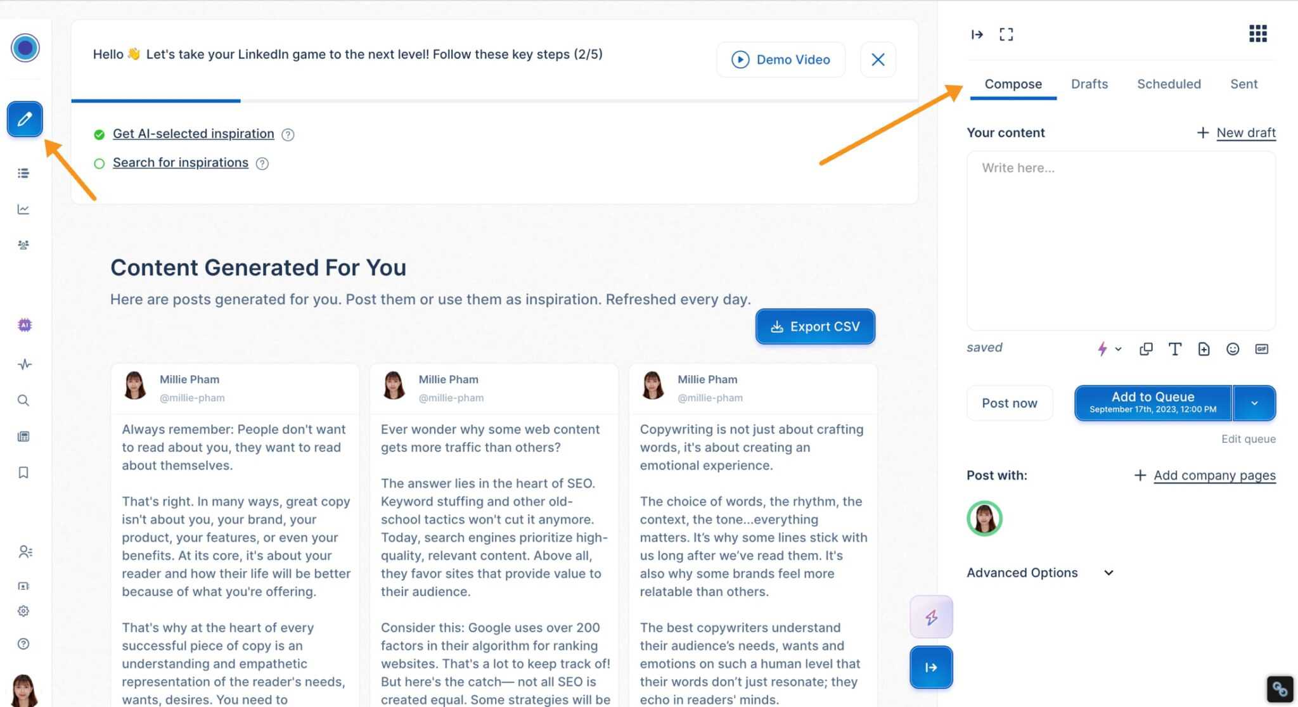Add a GIF using the GIF icon
Image resolution: width=1298 pixels, height=707 pixels.
1262,349
